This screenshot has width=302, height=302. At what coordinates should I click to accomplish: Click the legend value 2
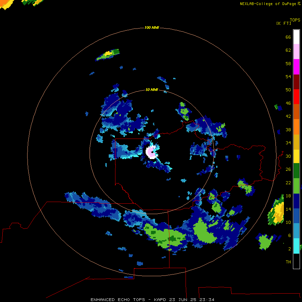click(x=290, y=249)
